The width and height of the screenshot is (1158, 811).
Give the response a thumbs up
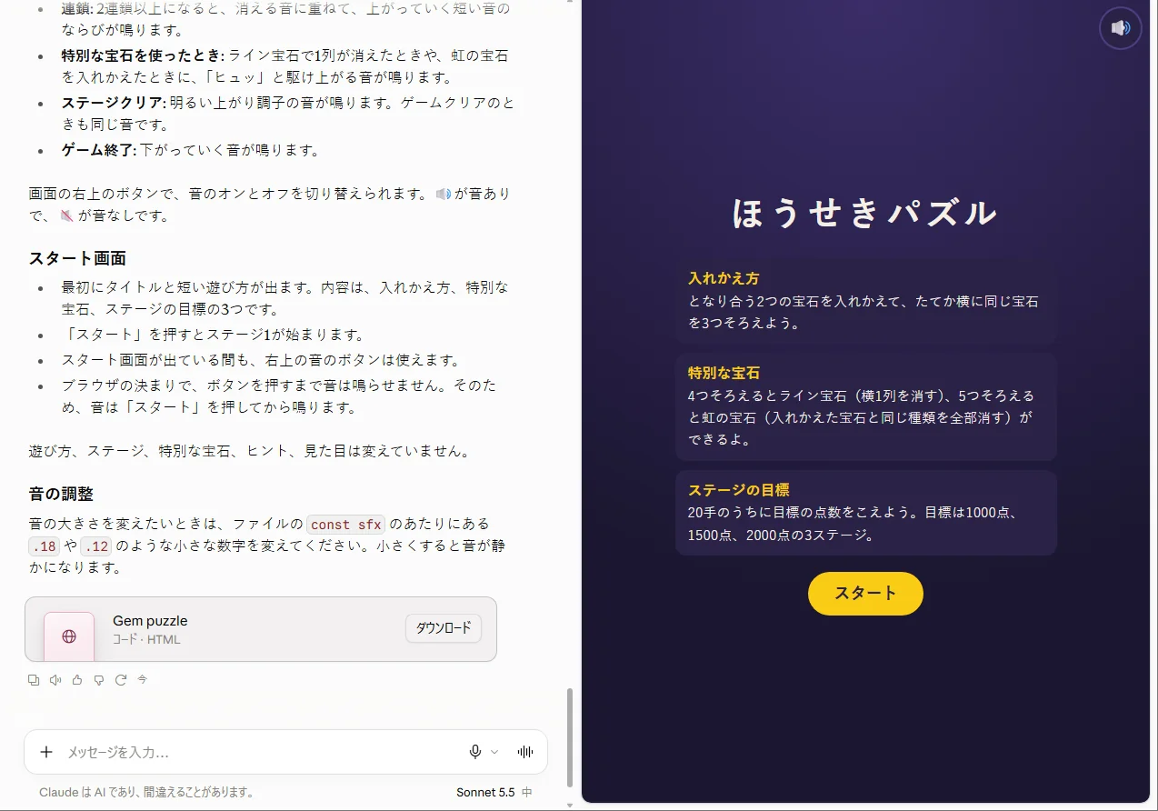(77, 679)
